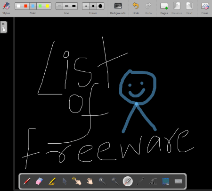Choose the medium line width
This screenshot has height=191, width=212.
coord(66,6)
